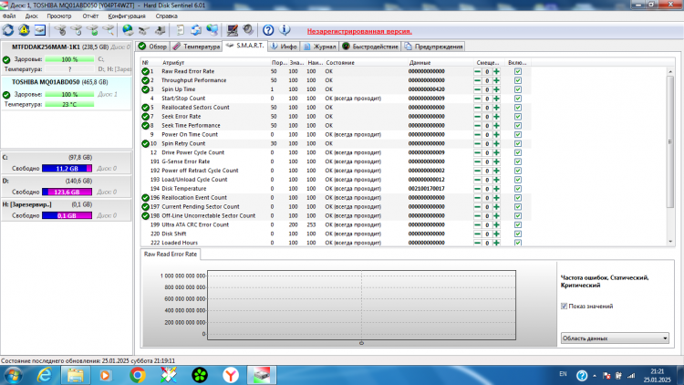Click the green plus in Seek Error Rate row
The width and height of the screenshot is (684, 385).
pos(496,117)
